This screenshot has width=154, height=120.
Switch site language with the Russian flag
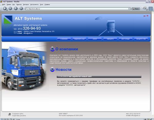144,16
